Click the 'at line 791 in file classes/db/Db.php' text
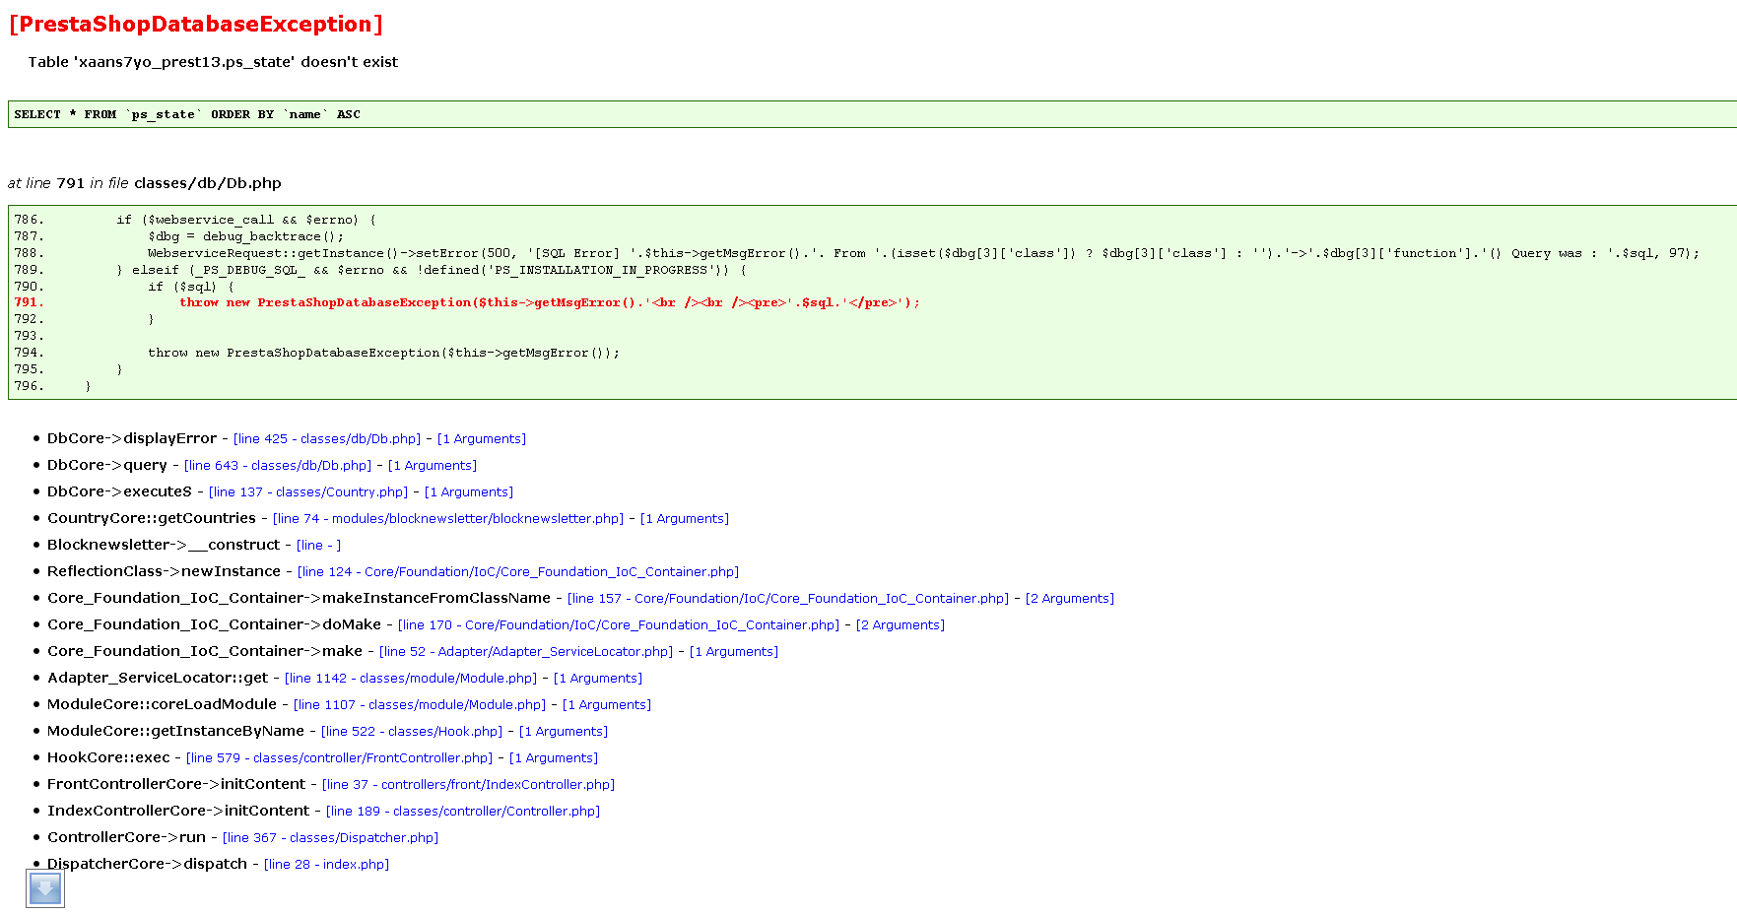Viewport: 1737px width, 915px height. (145, 183)
